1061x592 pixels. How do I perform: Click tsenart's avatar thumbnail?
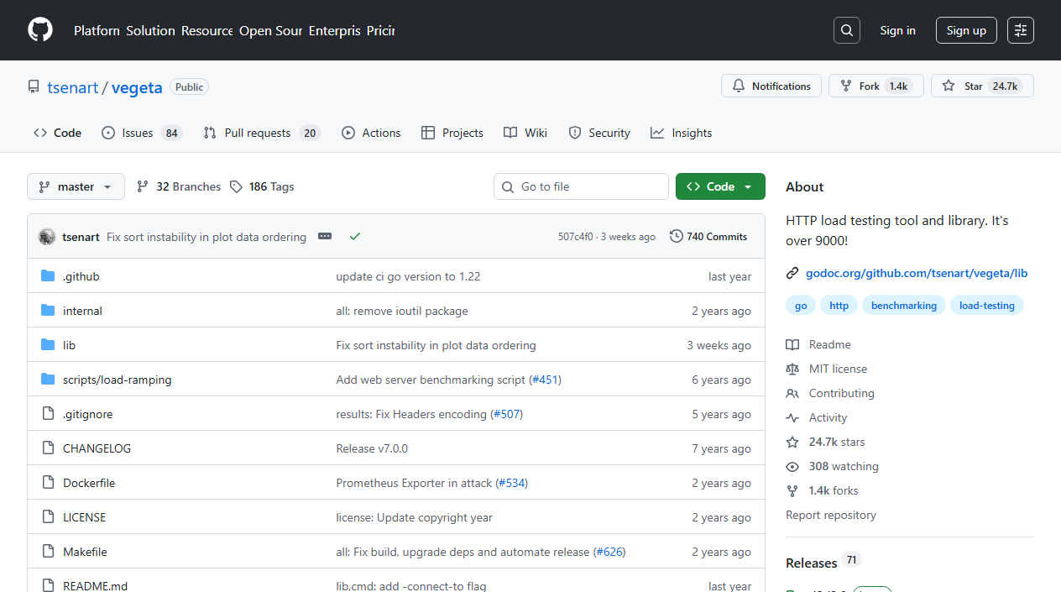coord(47,237)
